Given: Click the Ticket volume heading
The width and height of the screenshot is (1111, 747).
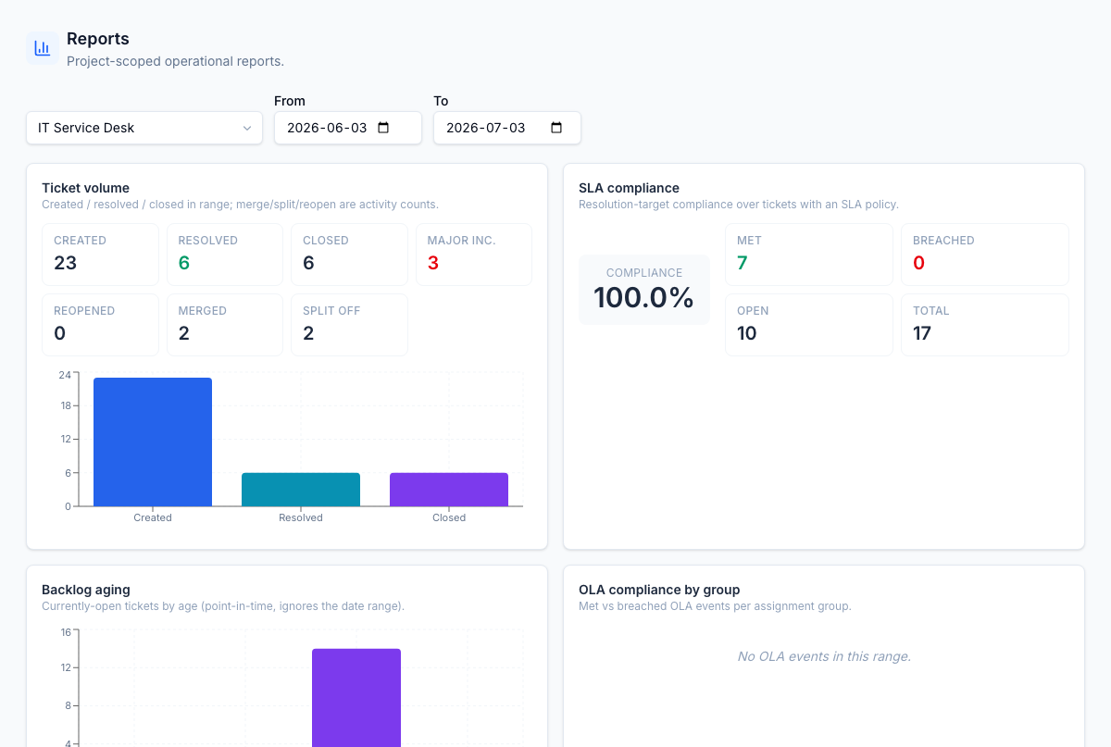Looking at the screenshot, I should (86, 188).
